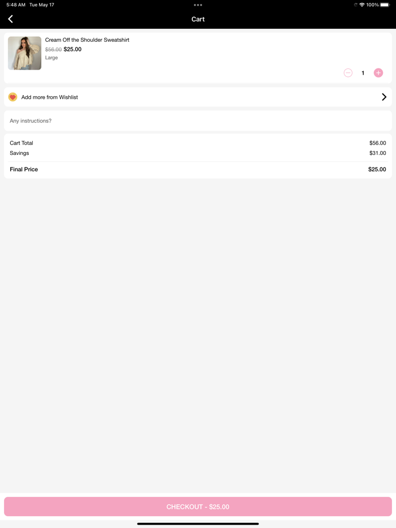Tap the Final Price row
This screenshot has width=396, height=528.
pyautogui.click(x=198, y=170)
